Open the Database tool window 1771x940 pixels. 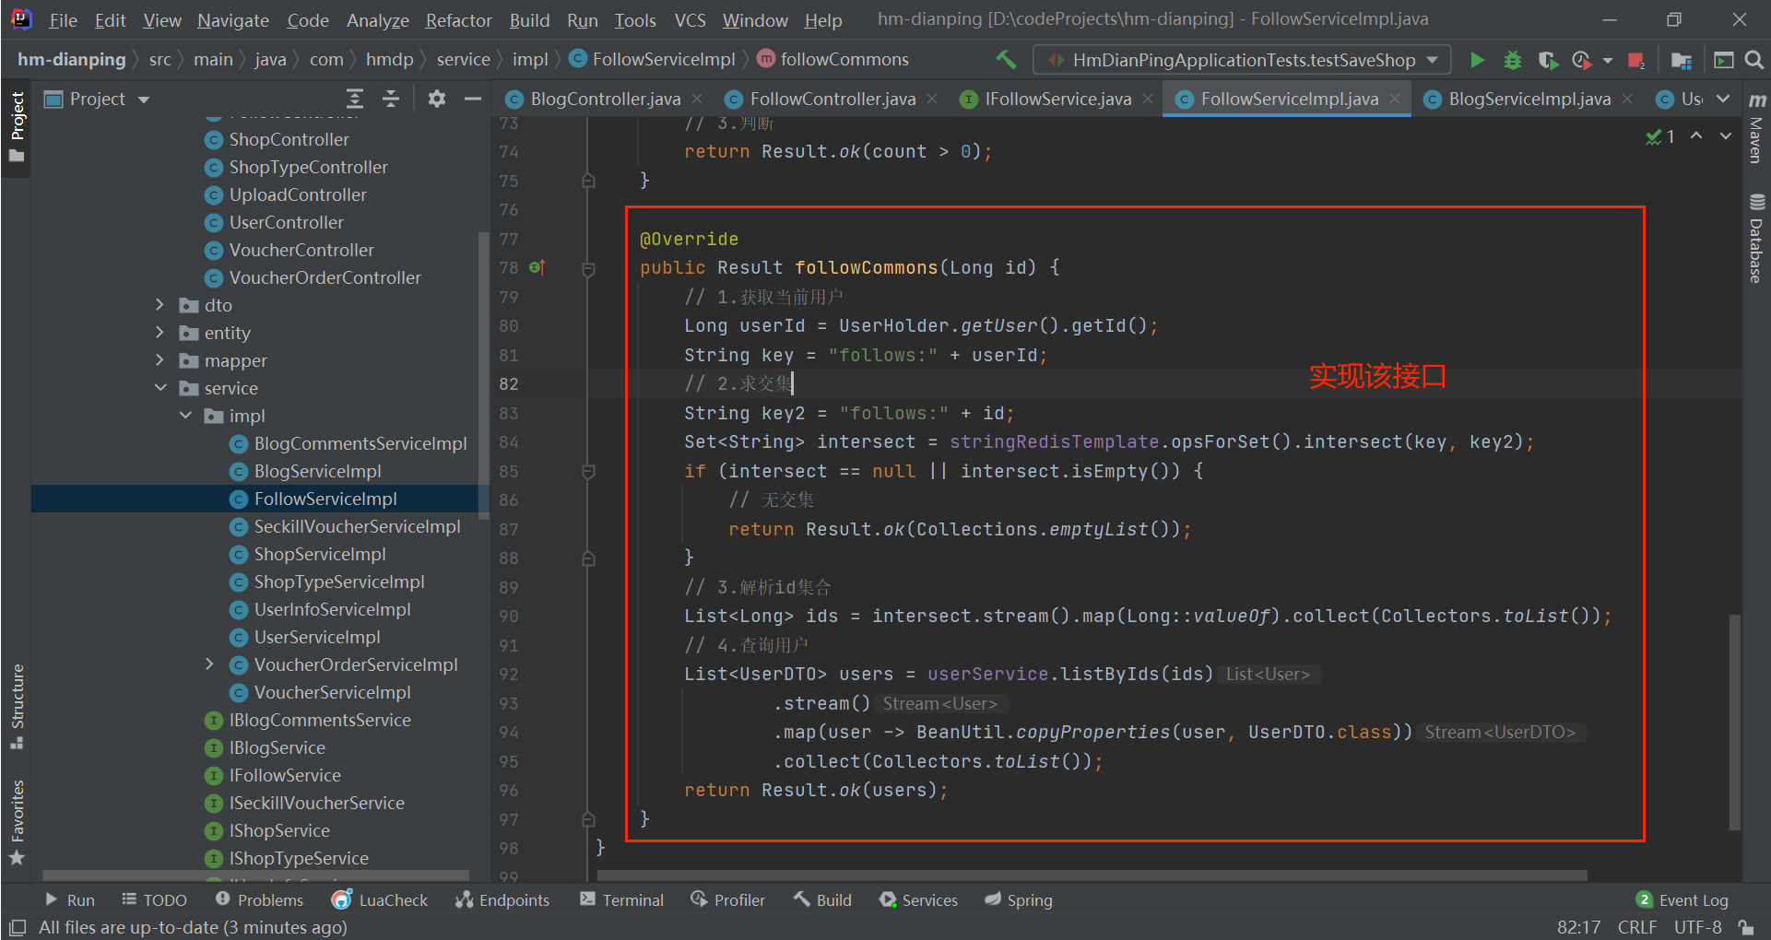point(1756,239)
